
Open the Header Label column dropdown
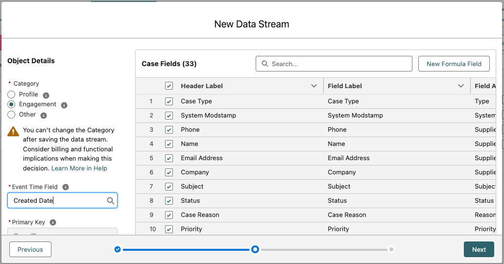(x=314, y=86)
